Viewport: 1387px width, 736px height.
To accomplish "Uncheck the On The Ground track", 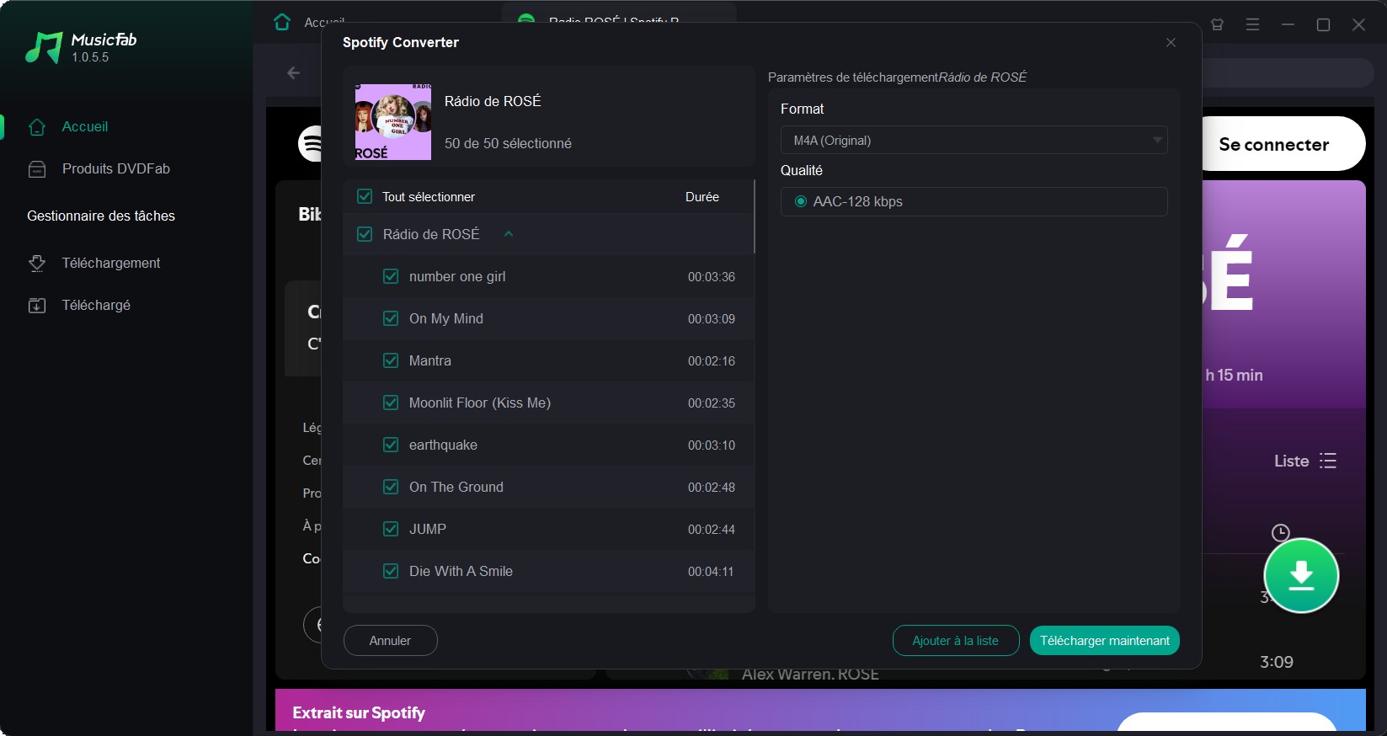I will (x=391, y=487).
